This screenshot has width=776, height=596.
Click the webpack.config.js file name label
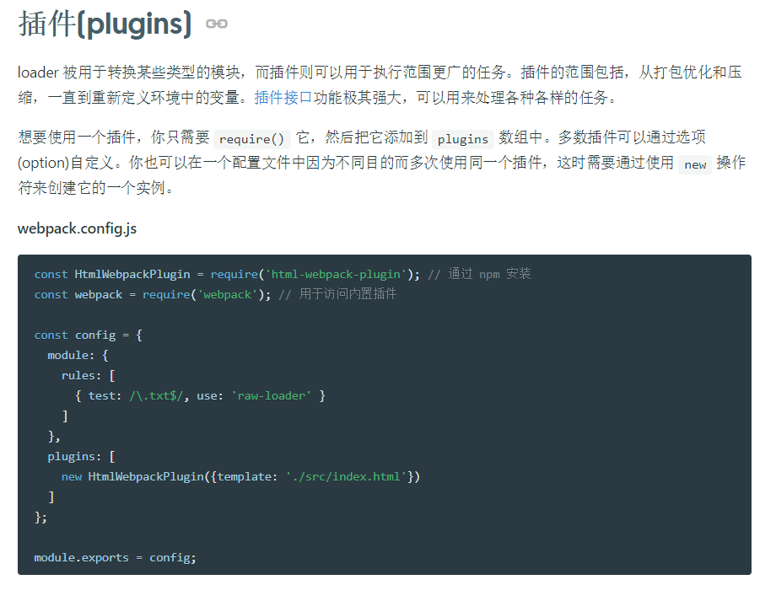click(77, 228)
